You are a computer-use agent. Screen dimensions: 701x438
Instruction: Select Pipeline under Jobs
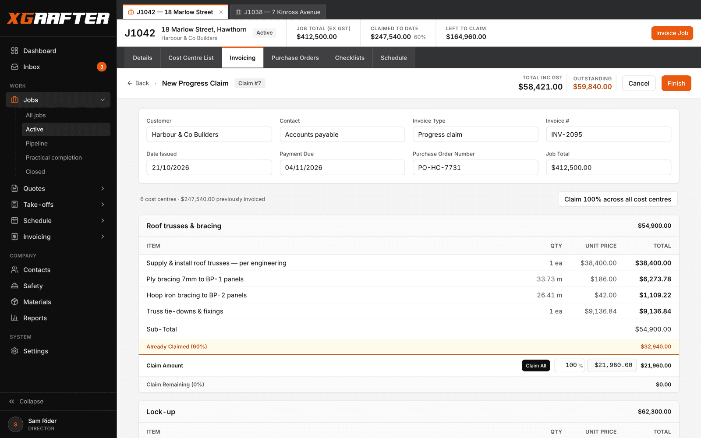tap(37, 144)
